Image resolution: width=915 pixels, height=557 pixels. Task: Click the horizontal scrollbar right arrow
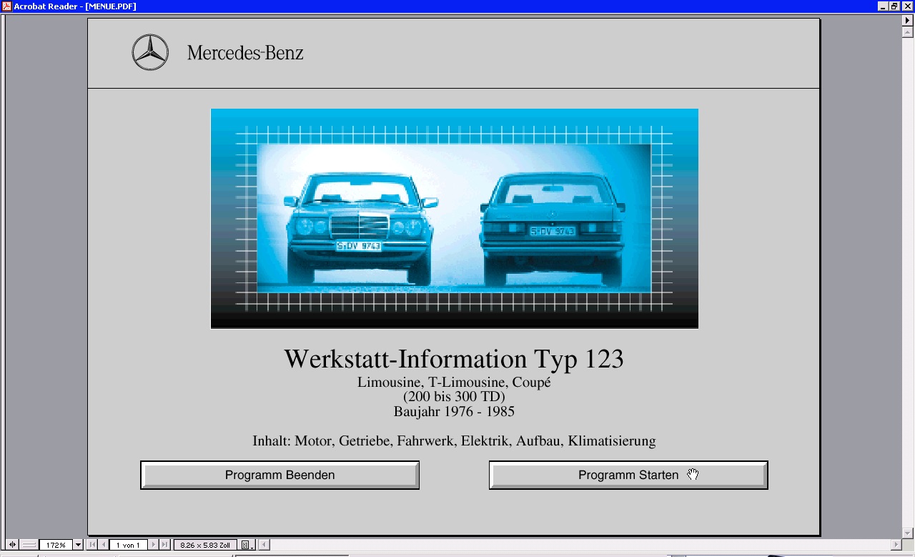[x=896, y=545]
